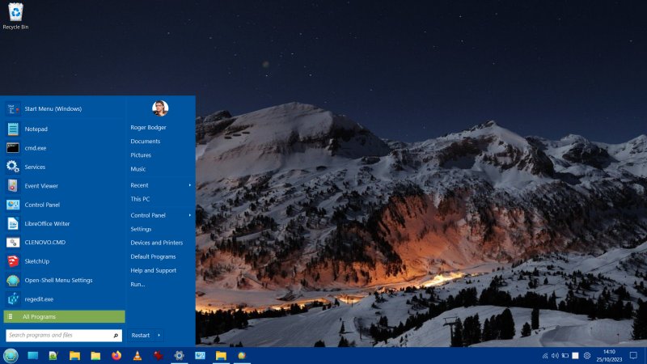Viewport: 647px width, 364px height.
Task: Expand the Recent submenu arrow
Action: tap(190, 185)
